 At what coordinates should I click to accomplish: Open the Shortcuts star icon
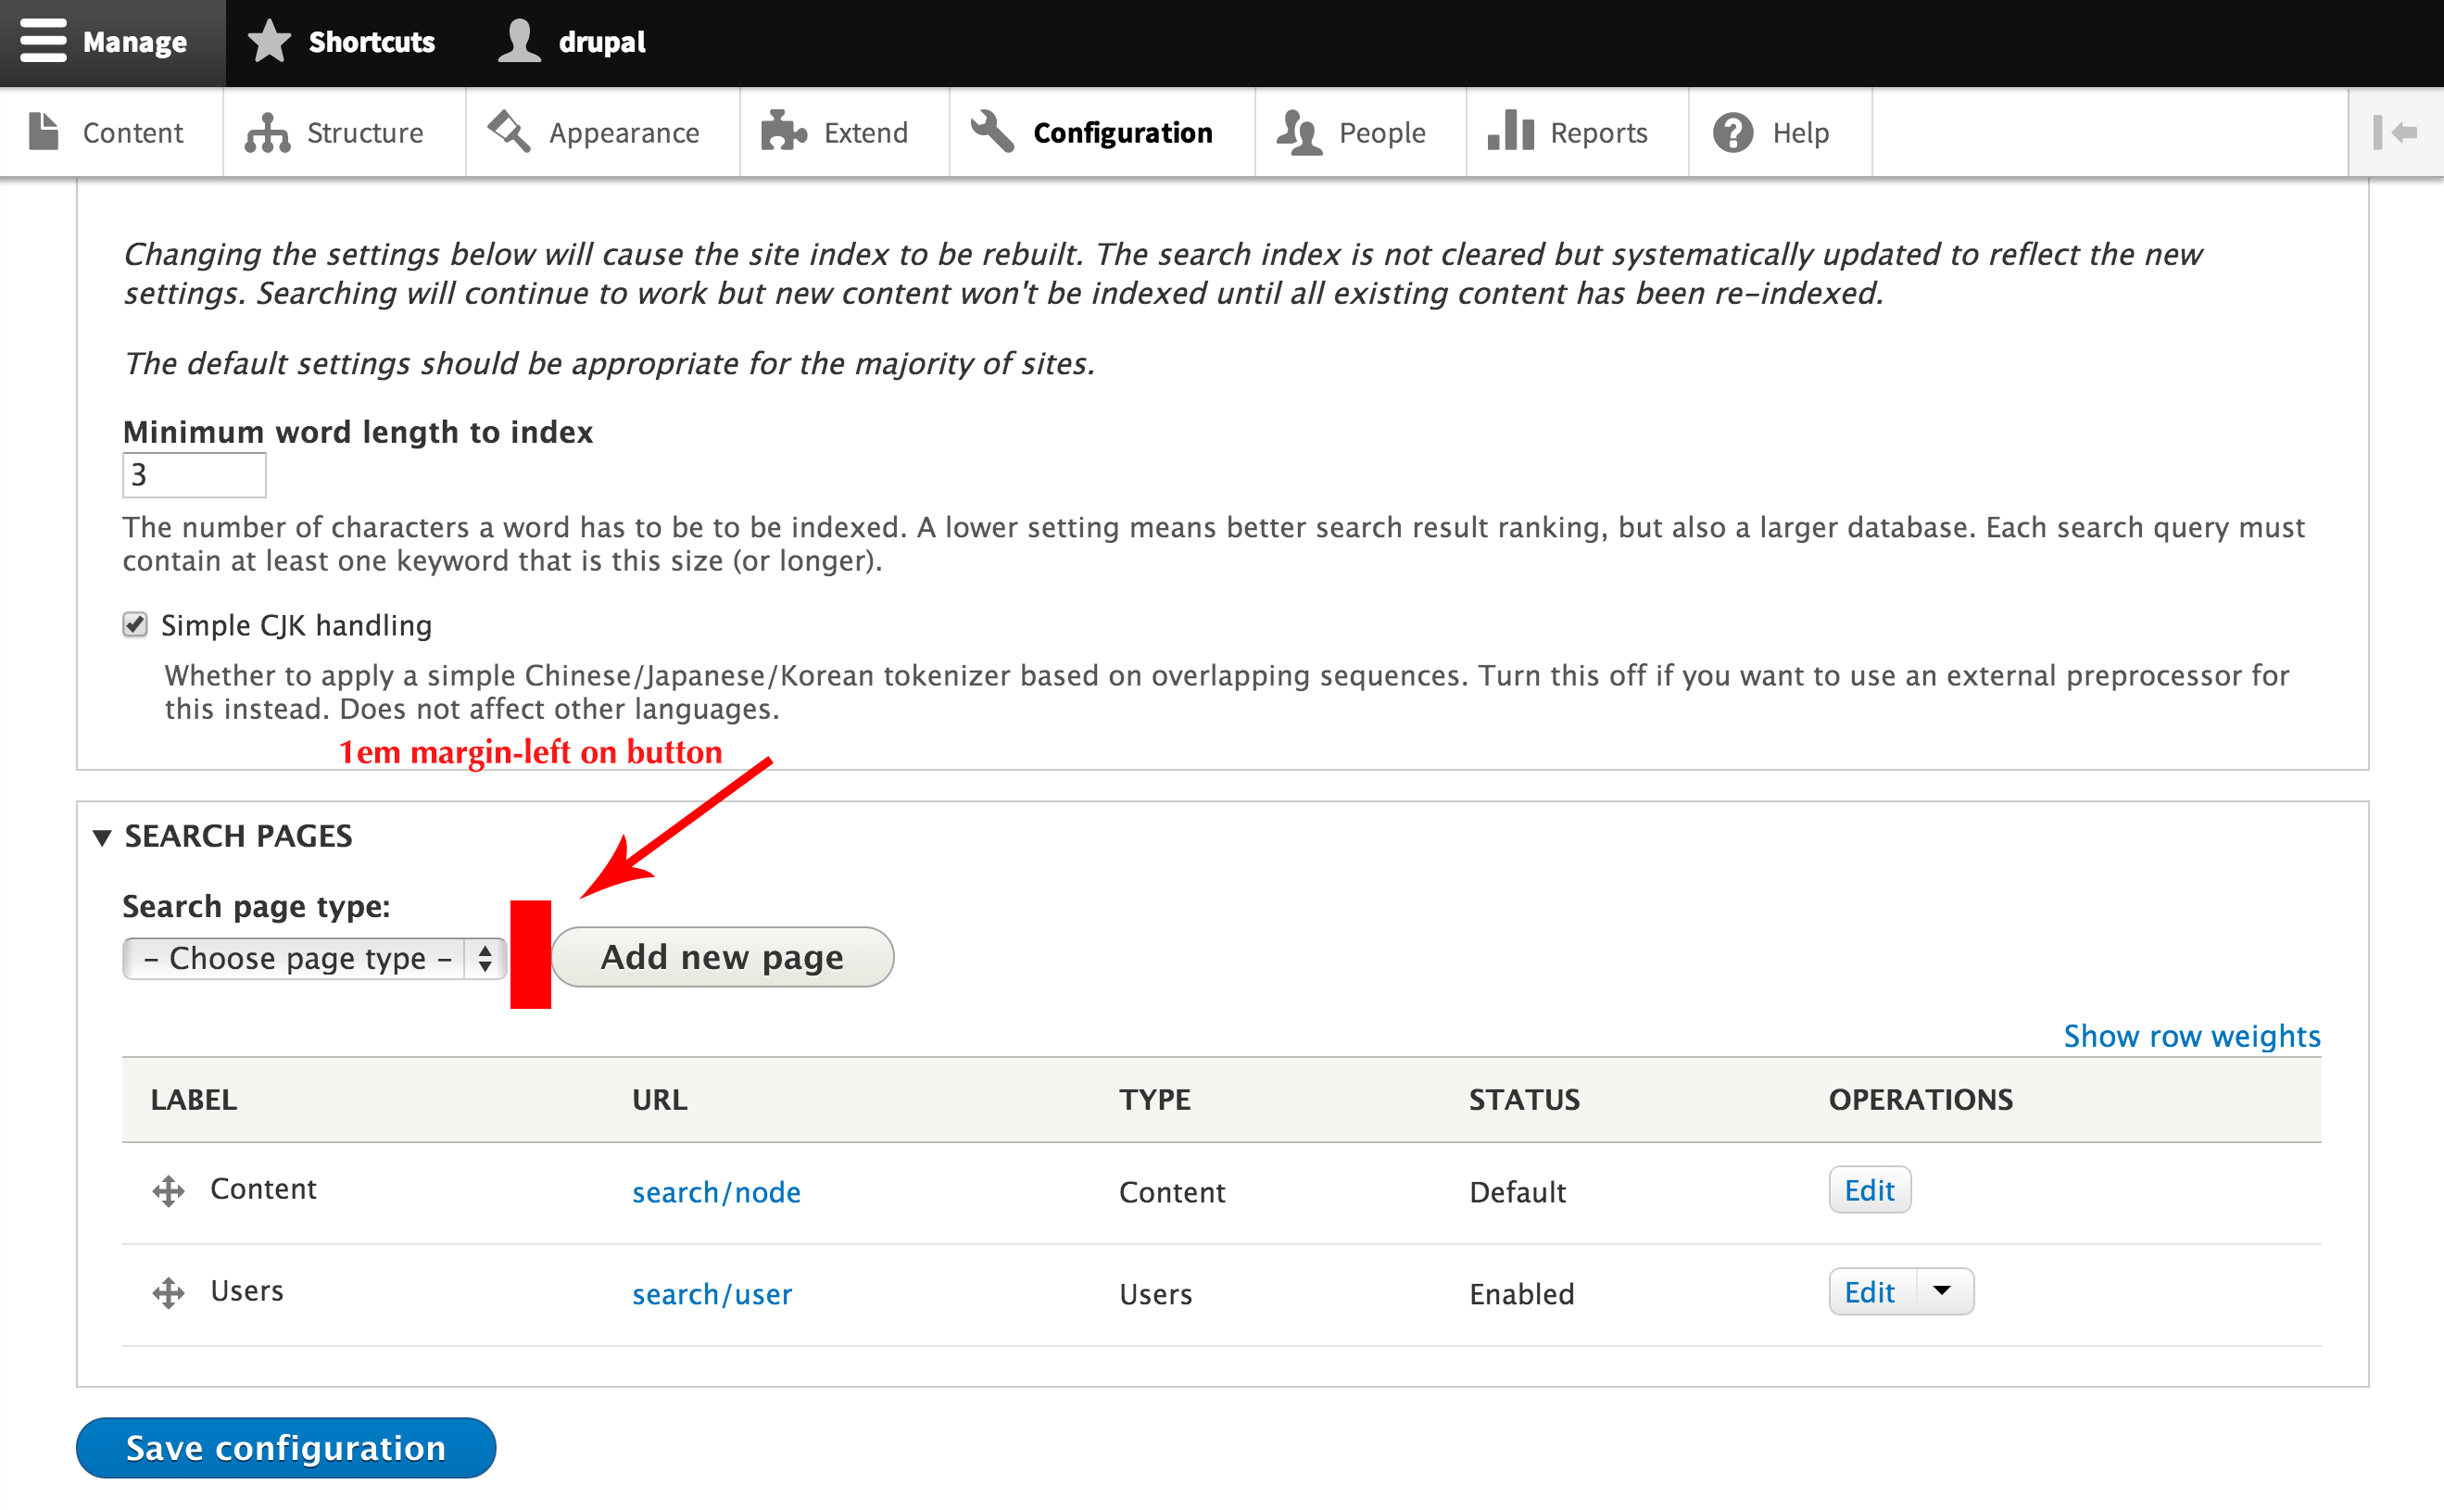[269, 42]
